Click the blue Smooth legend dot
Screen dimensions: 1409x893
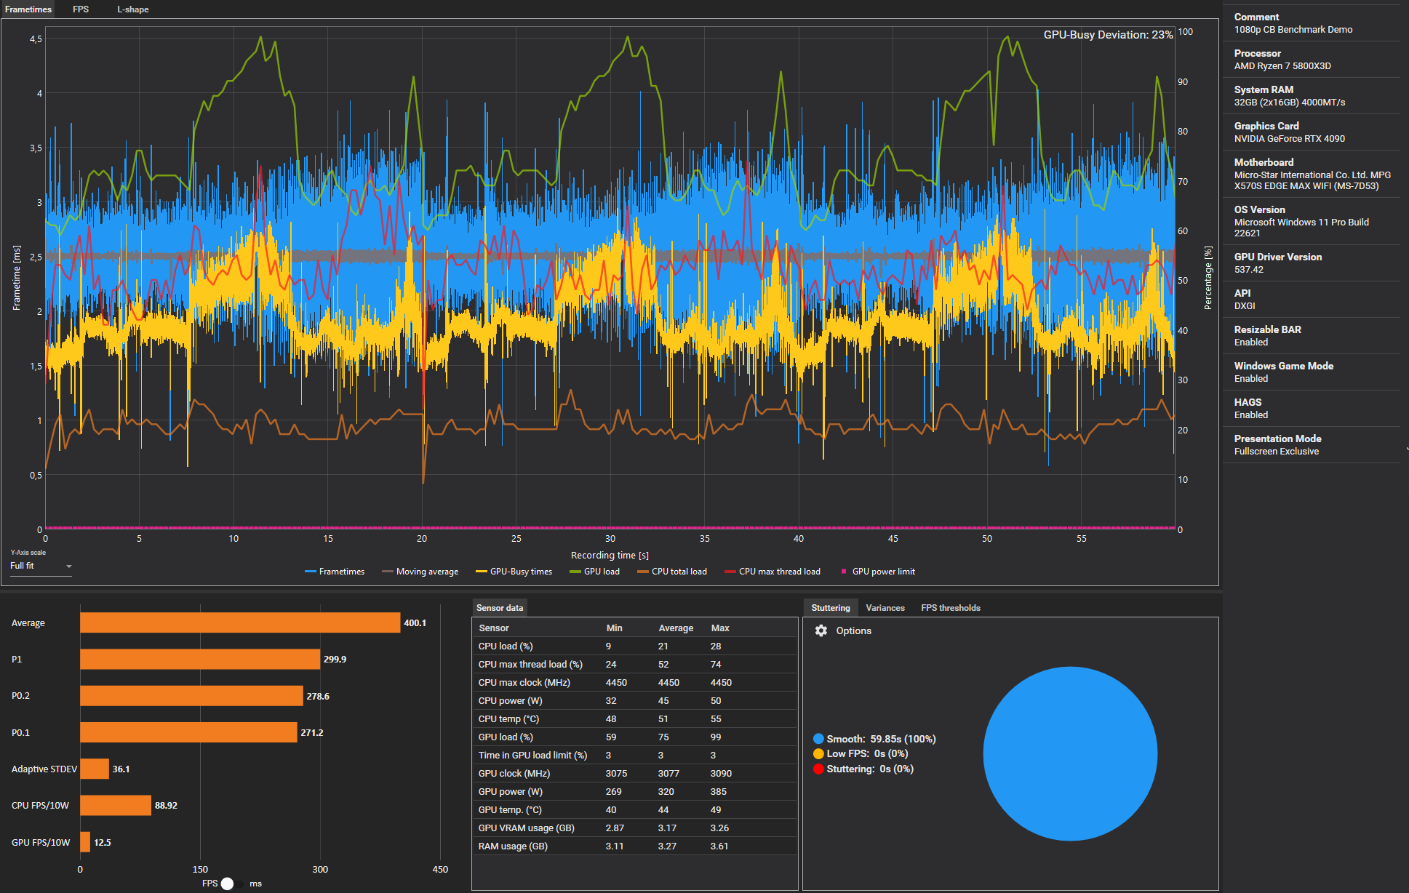(x=818, y=739)
